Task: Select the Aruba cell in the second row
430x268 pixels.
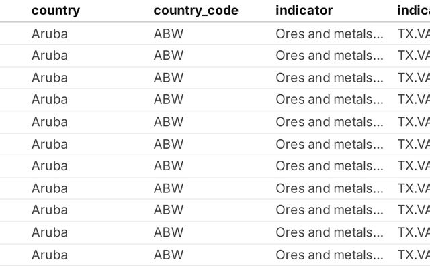Action: [50, 55]
